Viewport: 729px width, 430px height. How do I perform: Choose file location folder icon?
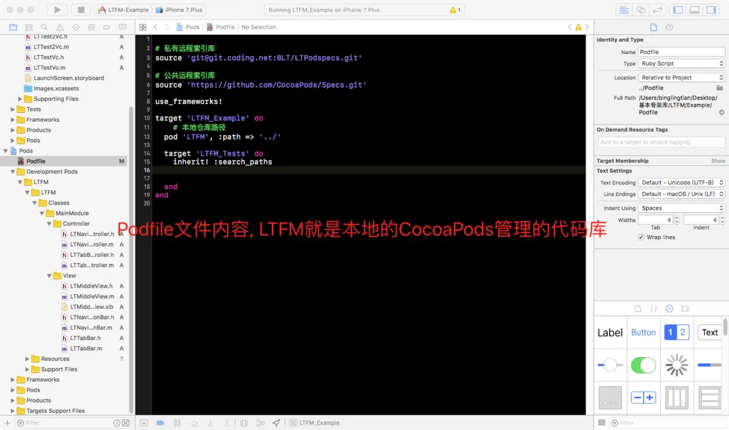coord(720,88)
